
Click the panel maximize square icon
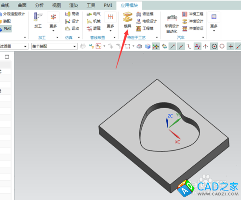(x=7, y=57)
